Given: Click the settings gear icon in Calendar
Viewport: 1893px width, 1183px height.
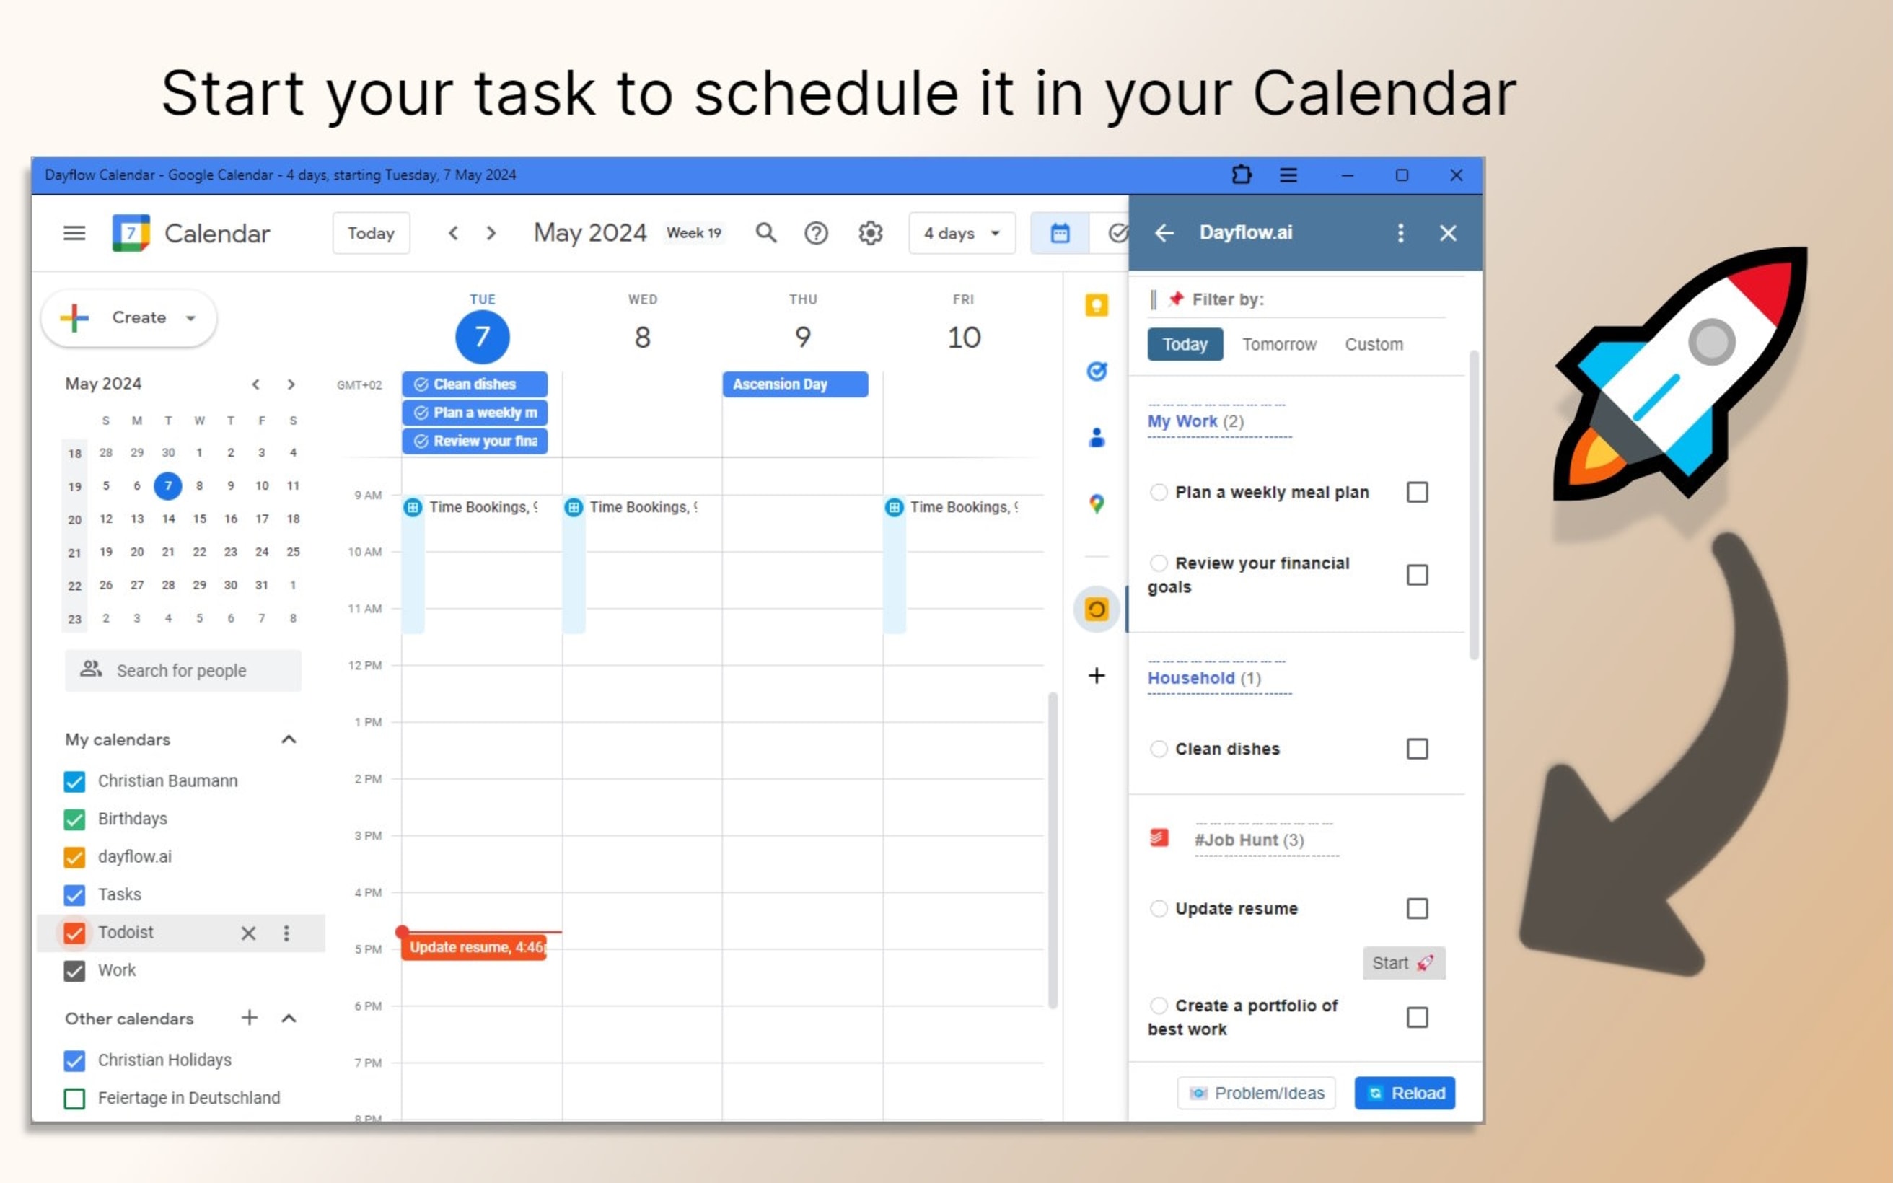Looking at the screenshot, I should coord(869,232).
